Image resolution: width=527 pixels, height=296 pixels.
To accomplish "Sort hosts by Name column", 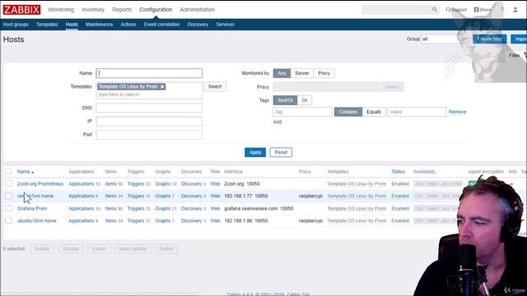I will click(26, 172).
